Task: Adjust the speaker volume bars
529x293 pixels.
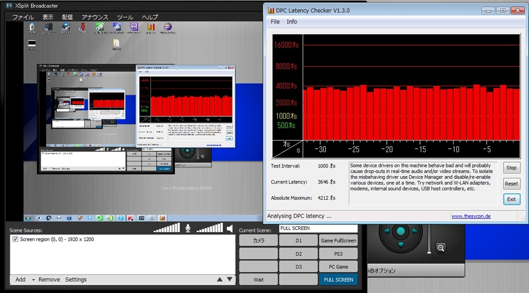Action: [x=210, y=228]
